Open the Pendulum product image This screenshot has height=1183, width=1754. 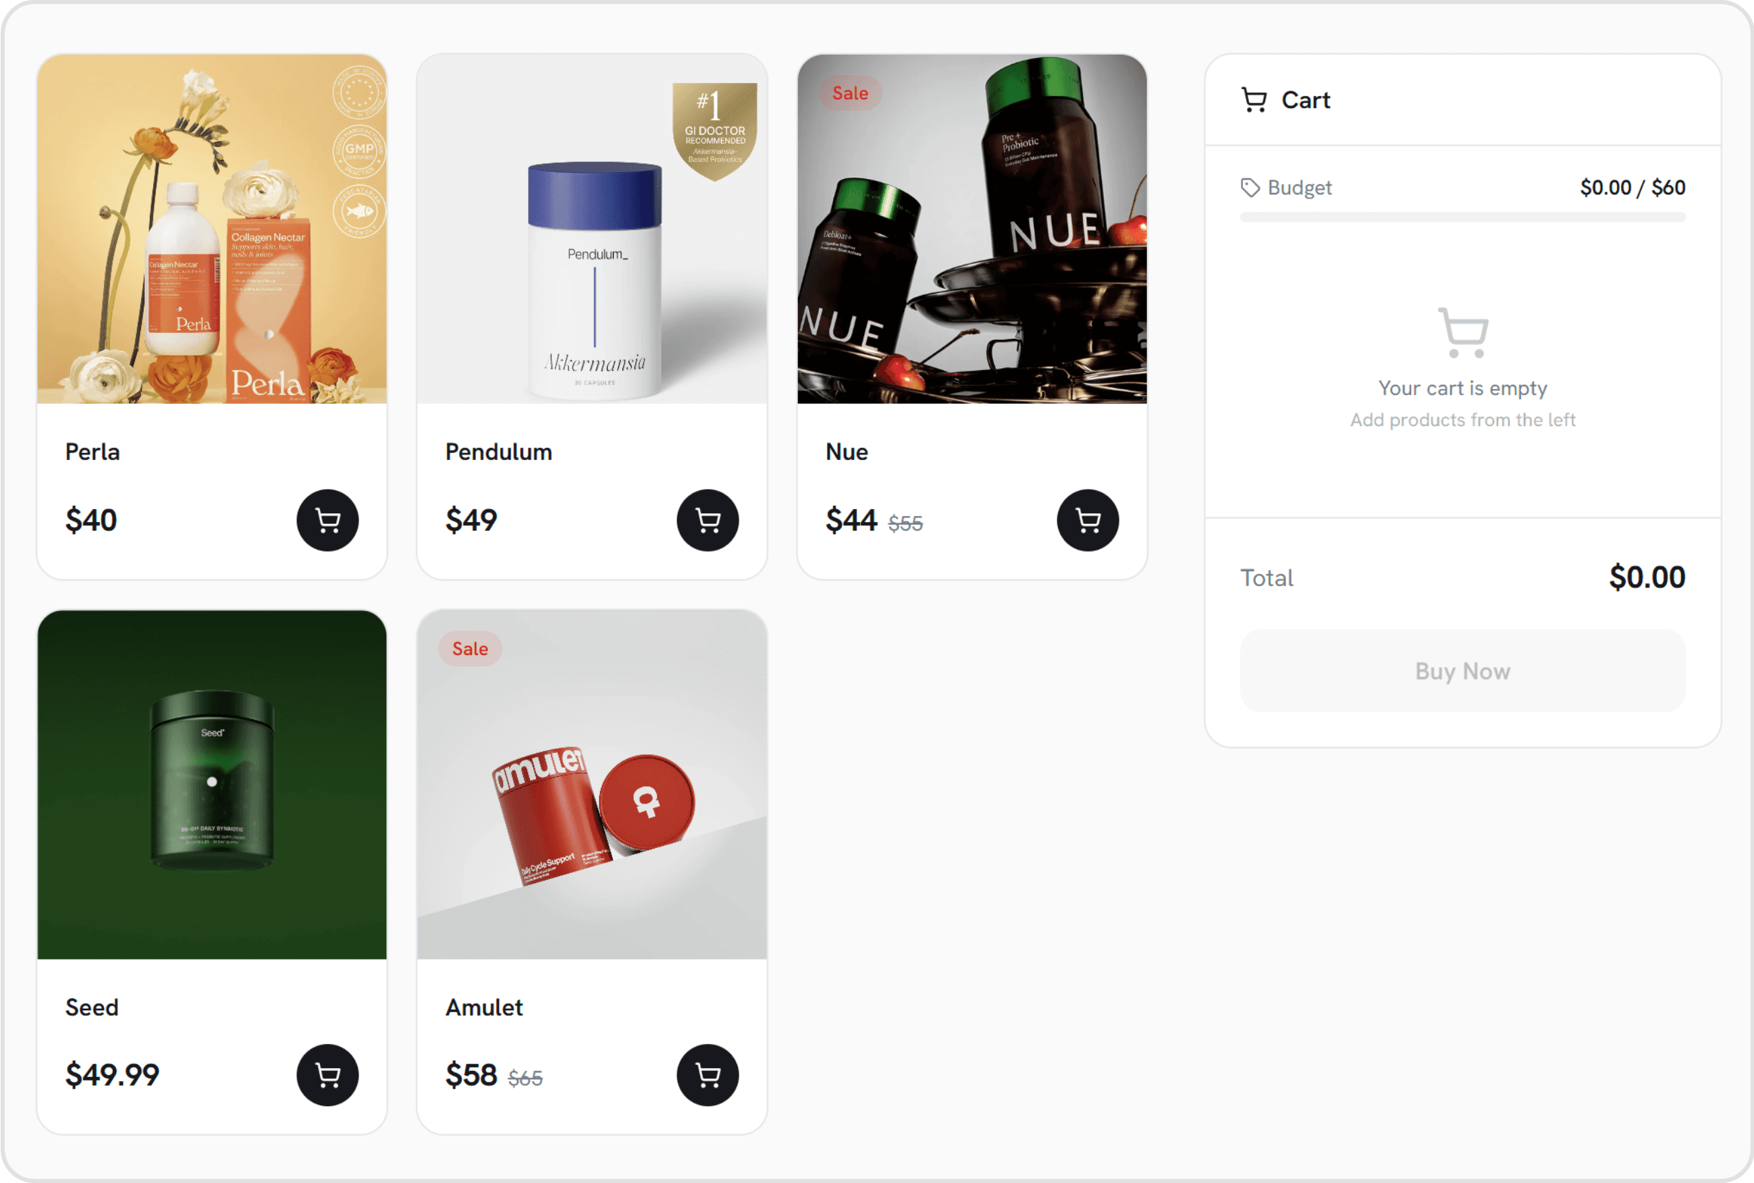tap(592, 229)
